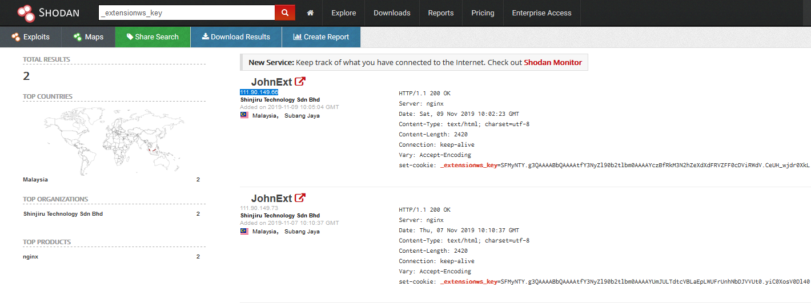Click the TOTAL RESULTS heading
811x303 pixels.
coord(46,59)
